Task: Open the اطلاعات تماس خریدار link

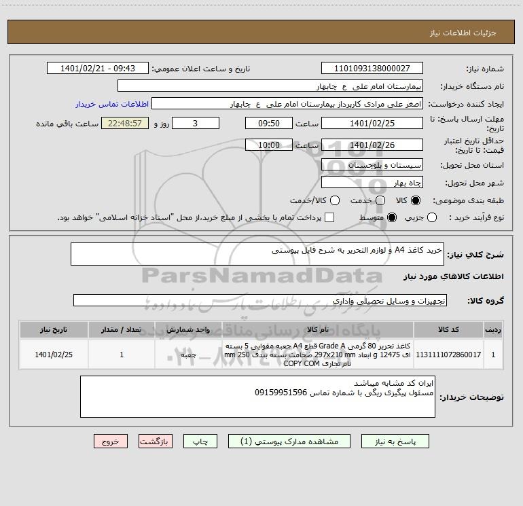Action: coord(112,104)
